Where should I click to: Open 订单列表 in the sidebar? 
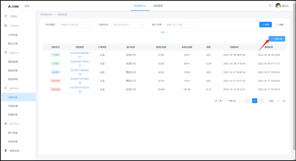tap(13, 35)
